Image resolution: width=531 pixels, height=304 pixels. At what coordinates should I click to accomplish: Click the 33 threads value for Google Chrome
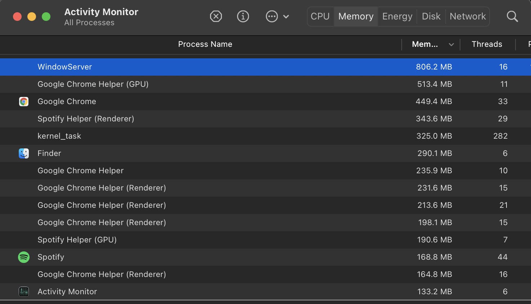point(503,102)
